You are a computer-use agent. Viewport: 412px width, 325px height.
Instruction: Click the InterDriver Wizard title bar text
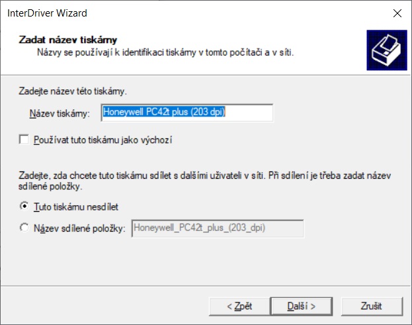coord(48,13)
